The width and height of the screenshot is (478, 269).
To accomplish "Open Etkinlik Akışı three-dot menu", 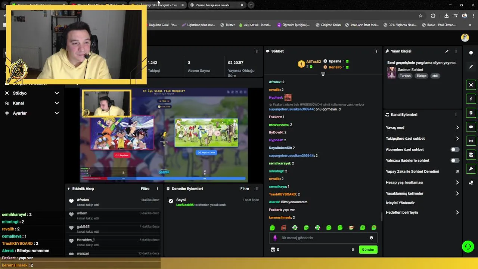I will [157, 189].
